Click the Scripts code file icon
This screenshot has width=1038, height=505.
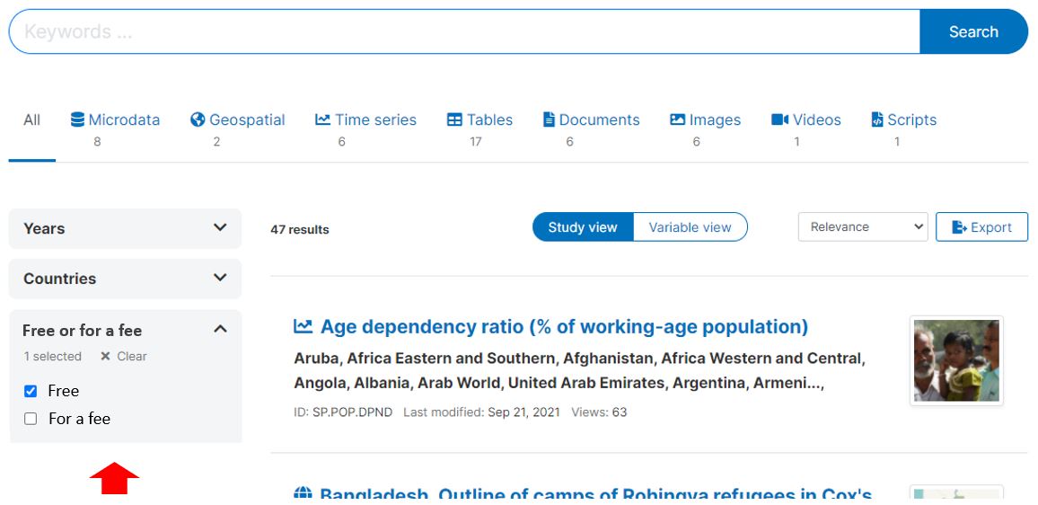[877, 120]
